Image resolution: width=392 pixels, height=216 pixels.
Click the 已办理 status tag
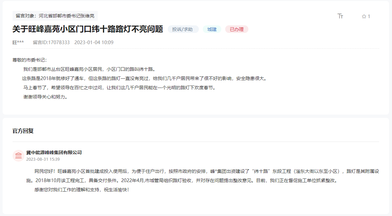tap(236, 29)
